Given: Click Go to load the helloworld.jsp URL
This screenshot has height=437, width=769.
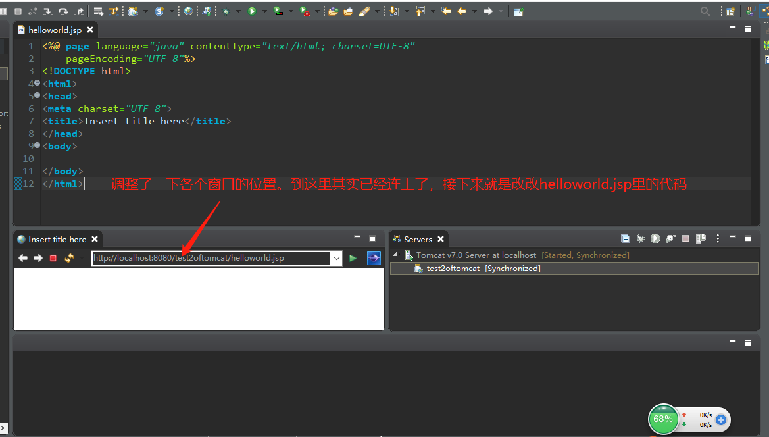Looking at the screenshot, I should tap(353, 258).
